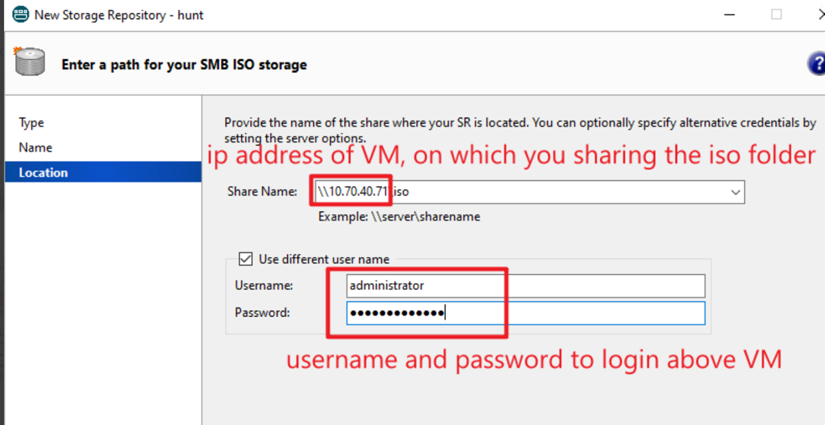The width and height of the screenshot is (825, 425).
Task: Go to the Type step in the sidebar
Action: pos(31,123)
